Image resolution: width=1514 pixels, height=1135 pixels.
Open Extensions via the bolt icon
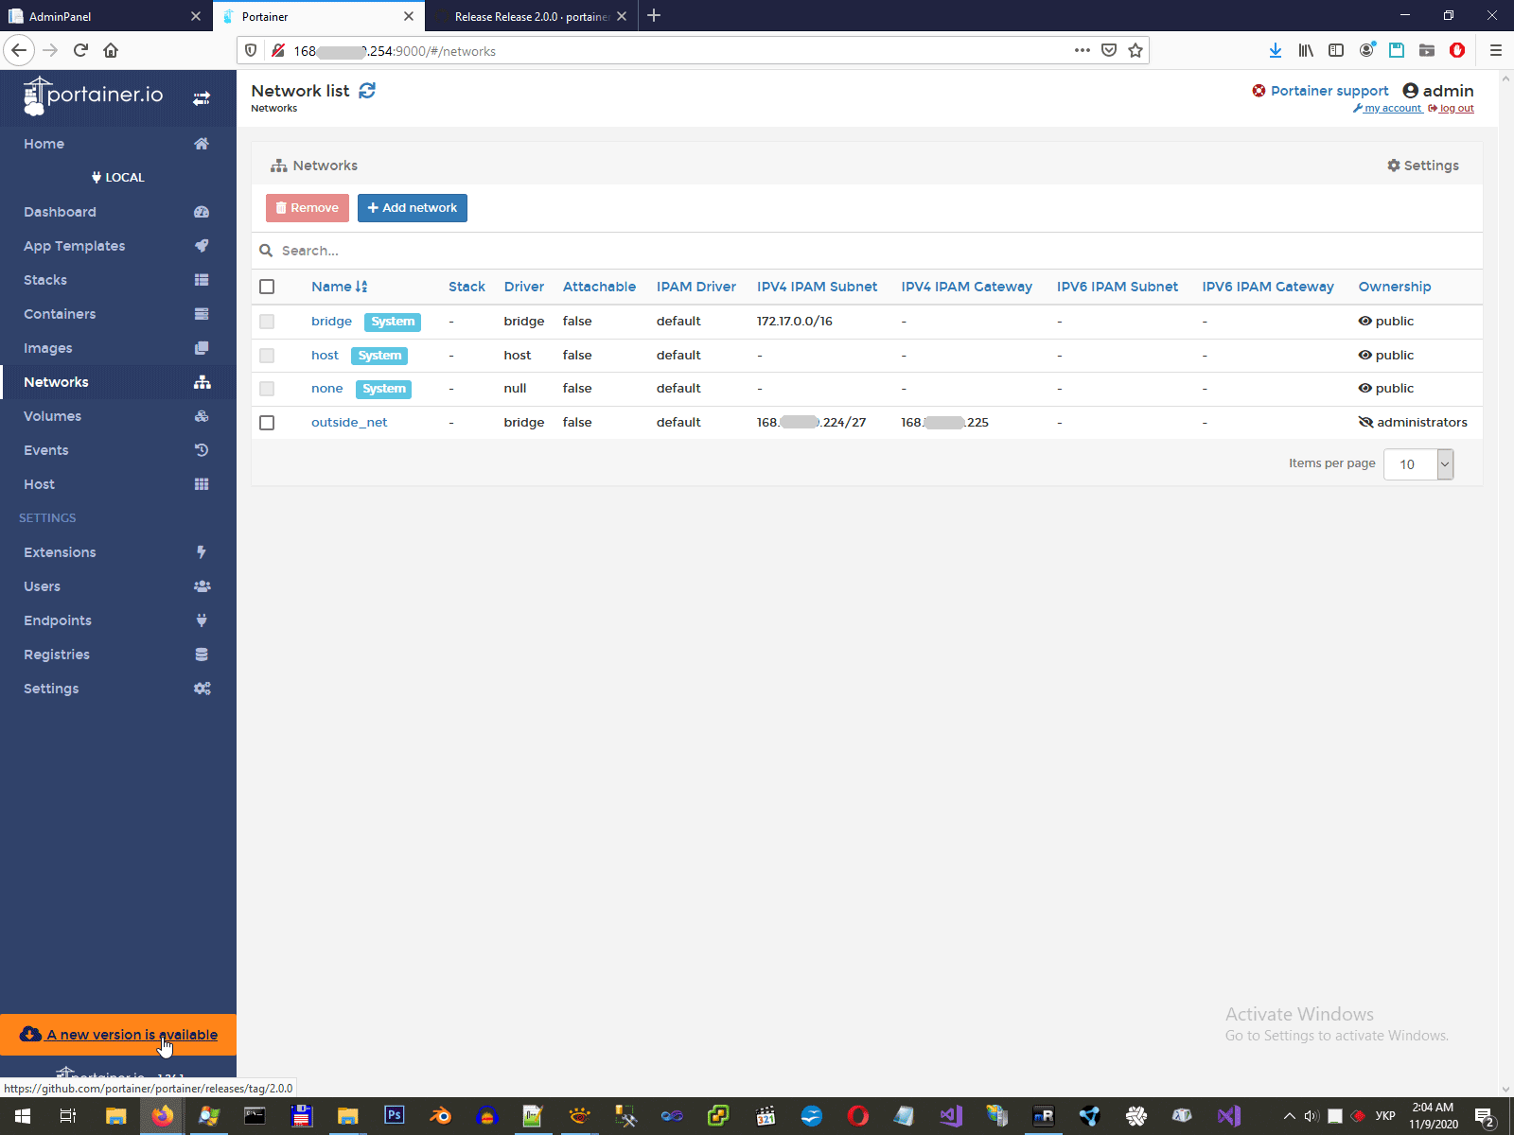(202, 552)
